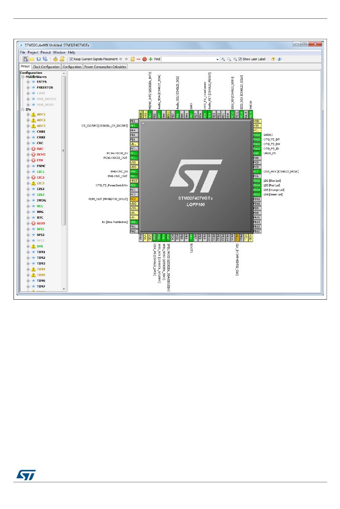The image size is (340, 509).
Task: Open the Find combo box dropdown arrow
Action: point(217,60)
